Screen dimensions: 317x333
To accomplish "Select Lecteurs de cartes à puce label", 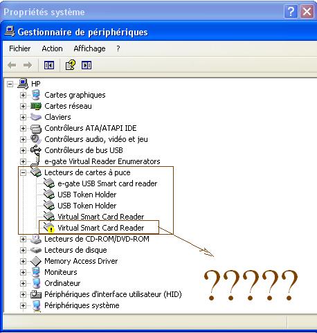I will click(x=87, y=172).
